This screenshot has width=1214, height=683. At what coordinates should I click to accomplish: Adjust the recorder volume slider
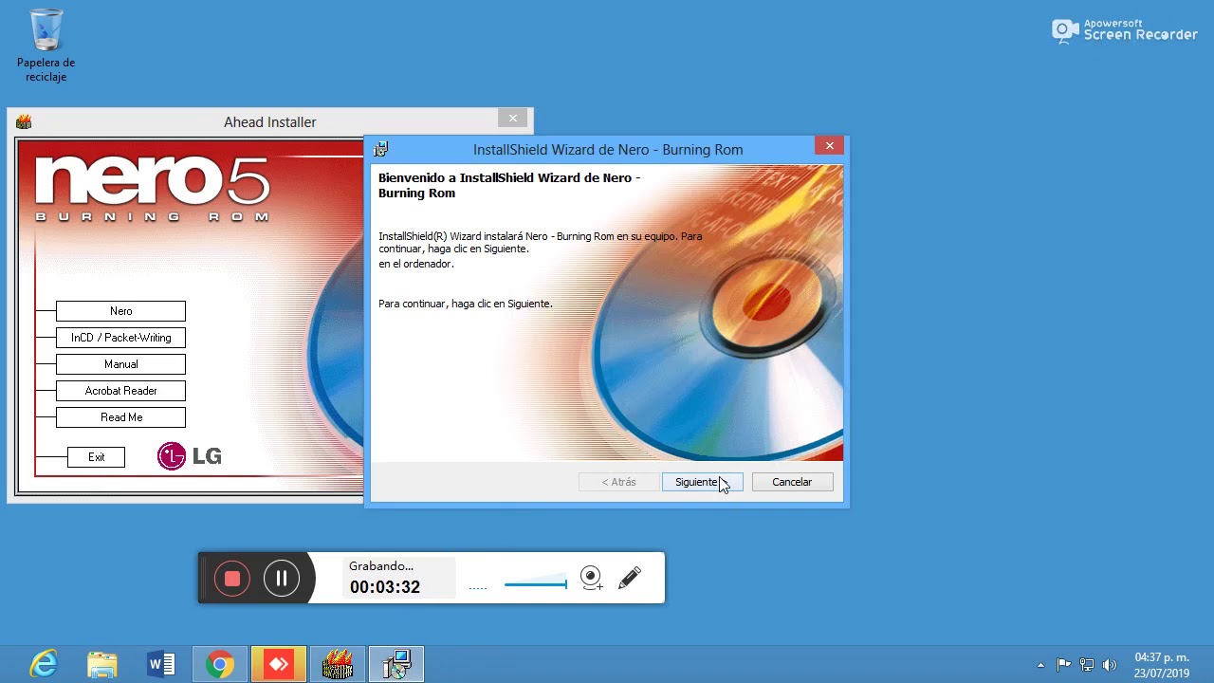tap(536, 584)
